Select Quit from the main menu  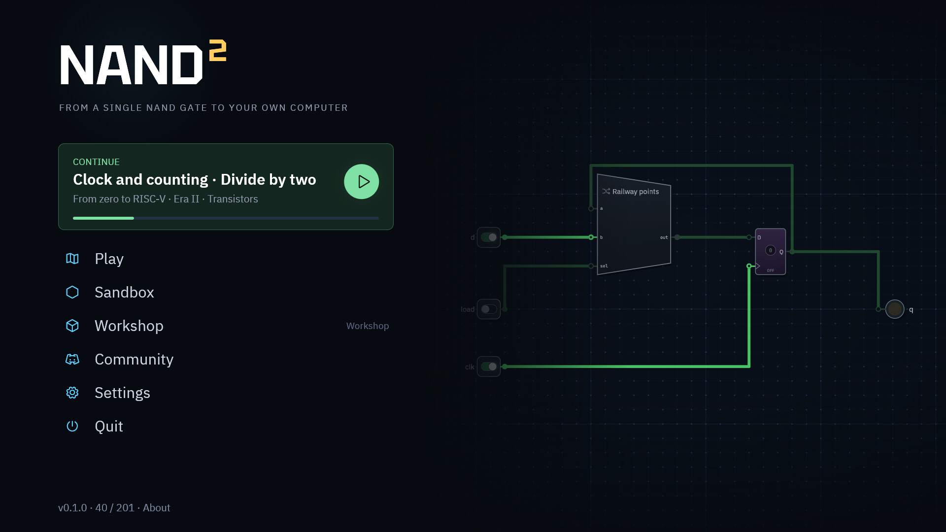pyautogui.click(x=226, y=426)
